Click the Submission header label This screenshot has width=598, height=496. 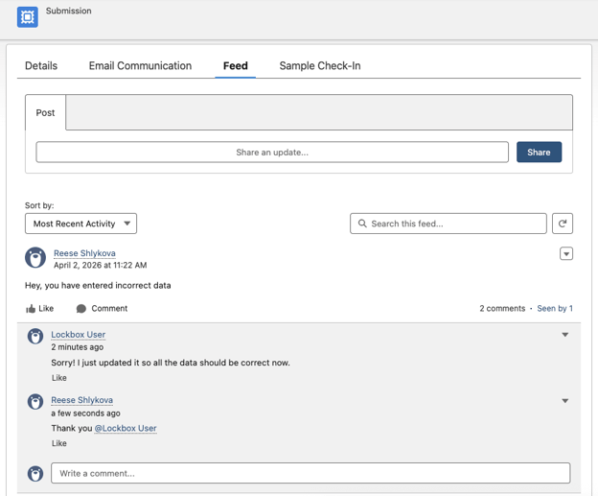(69, 12)
